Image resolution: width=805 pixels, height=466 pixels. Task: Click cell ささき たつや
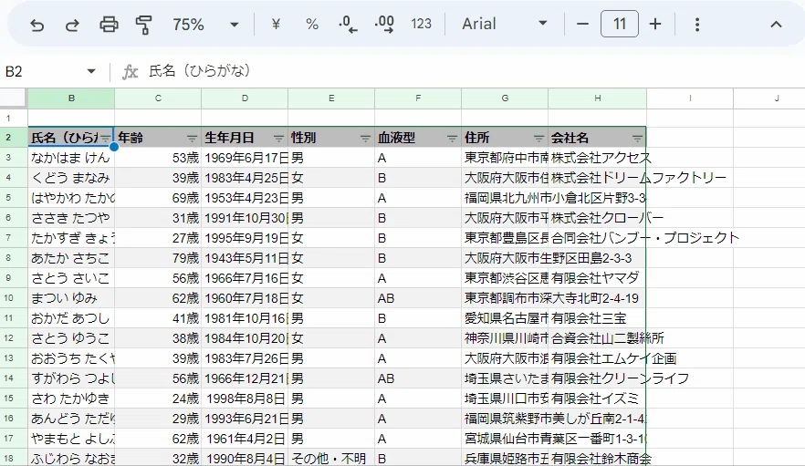pos(71,218)
